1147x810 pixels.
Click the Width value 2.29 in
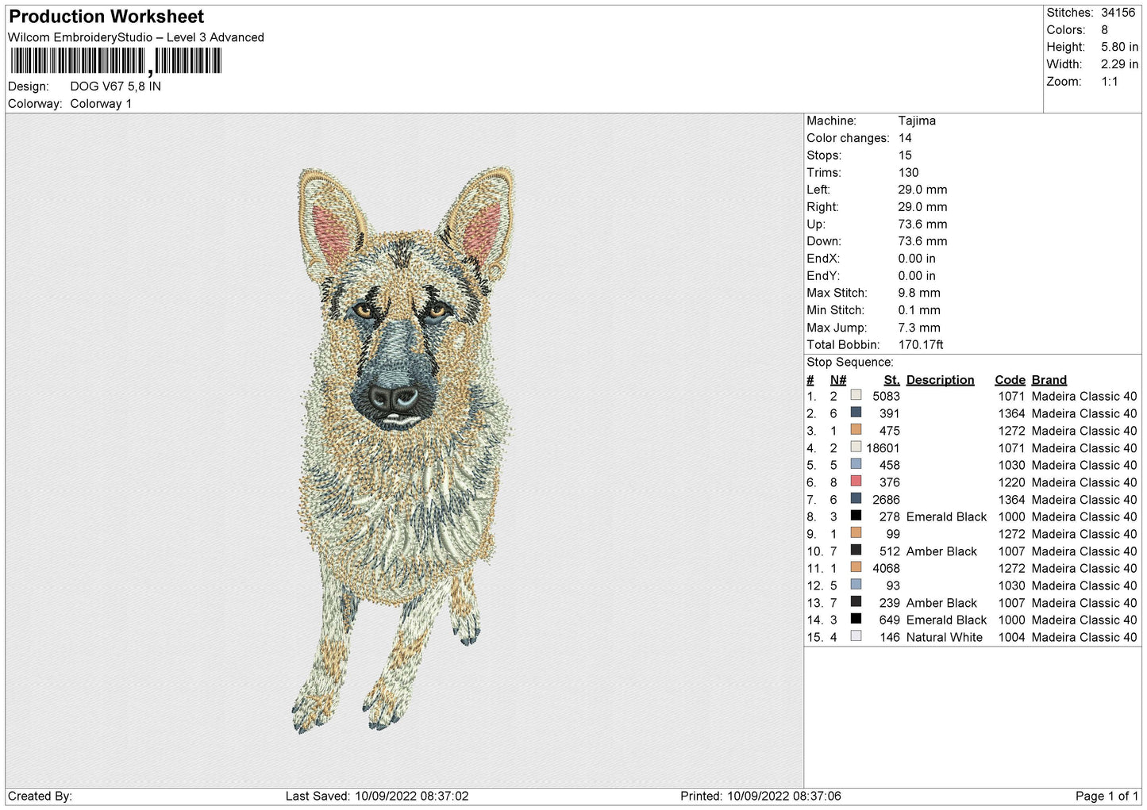coord(1119,64)
